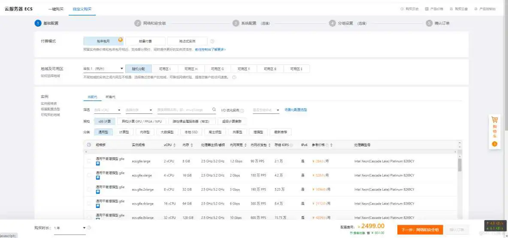Click the step 2 网络和安全组 circle
Viewport: 508px width, 238px height.
(138, 23)
